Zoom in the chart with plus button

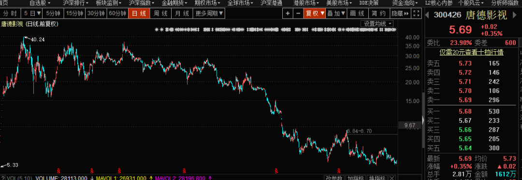tap(288, 14)
